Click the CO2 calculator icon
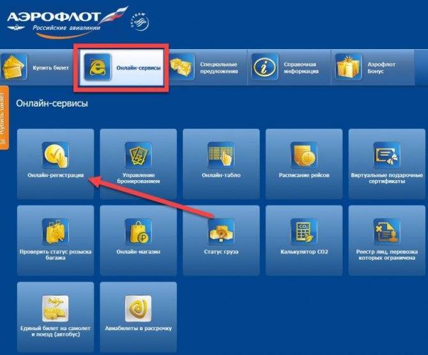This screenshot has height=355, width=428. 304,232
